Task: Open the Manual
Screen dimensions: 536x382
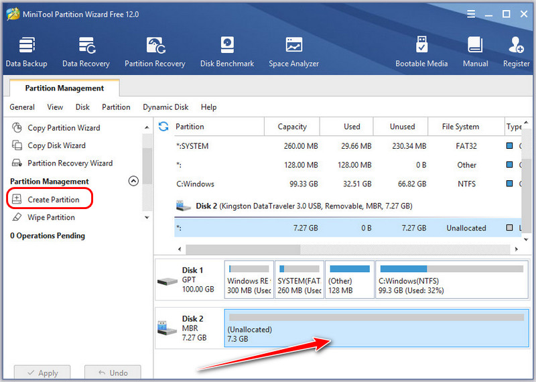Action: click(x=475, y=52)
